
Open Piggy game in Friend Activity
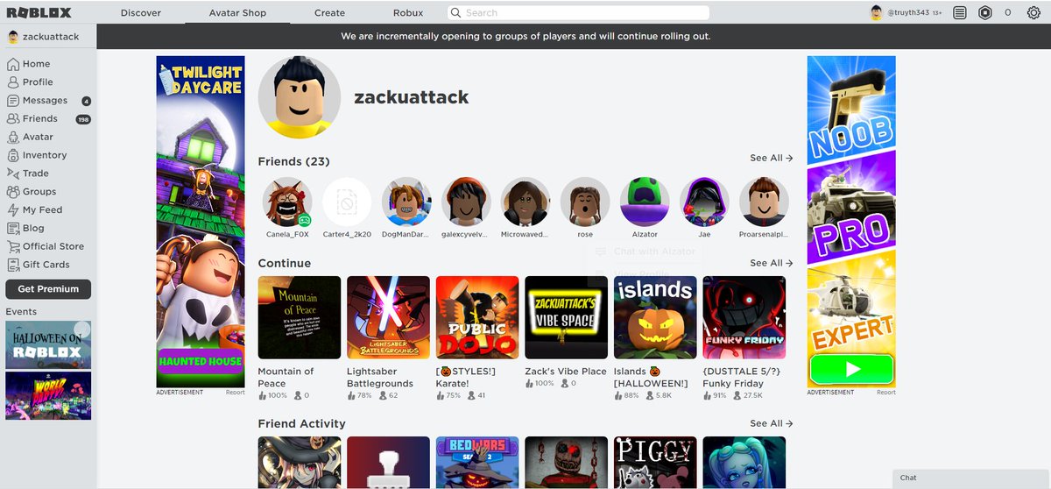point(655,463)
